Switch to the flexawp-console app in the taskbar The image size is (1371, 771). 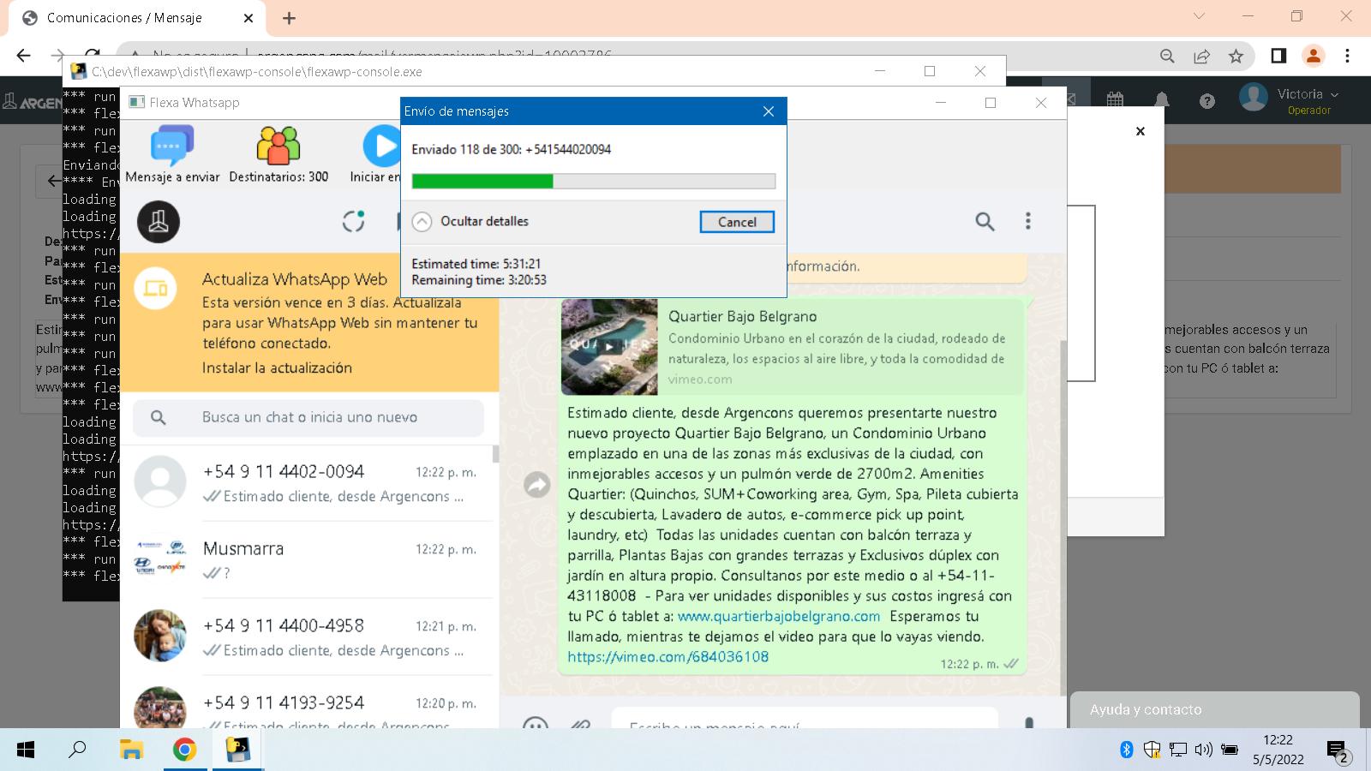(237, 750)
